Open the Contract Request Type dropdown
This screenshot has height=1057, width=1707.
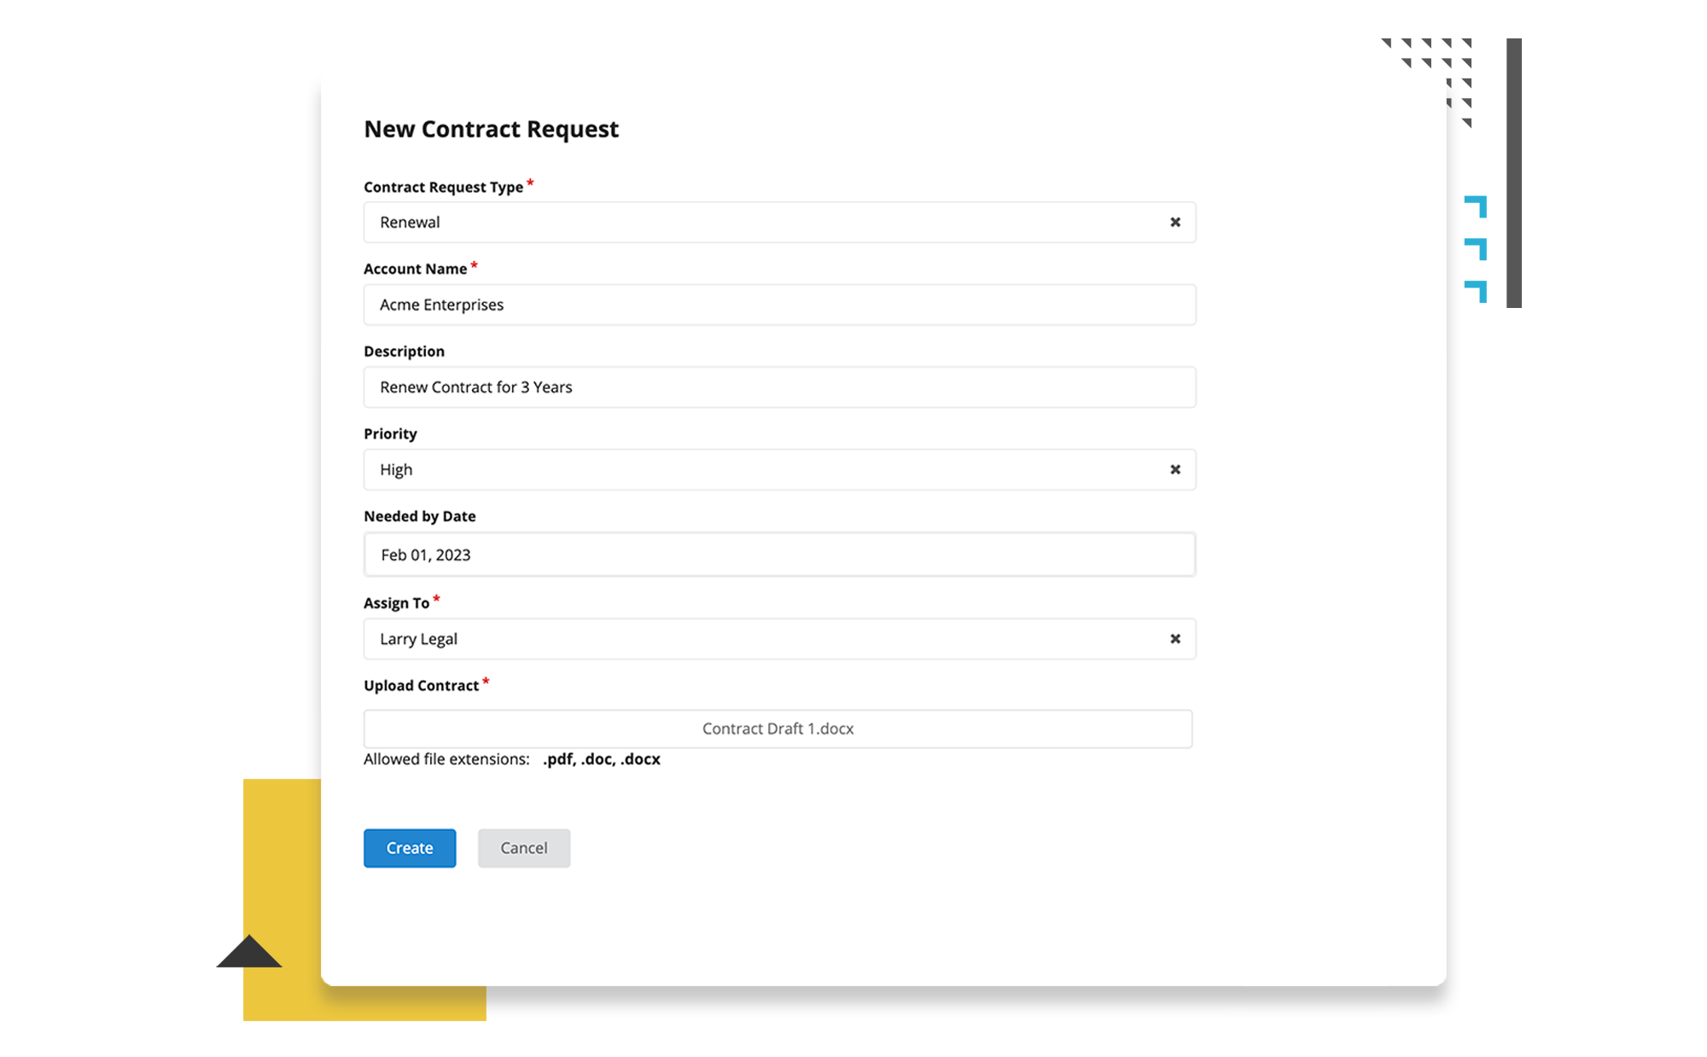(x=779, y=222)
